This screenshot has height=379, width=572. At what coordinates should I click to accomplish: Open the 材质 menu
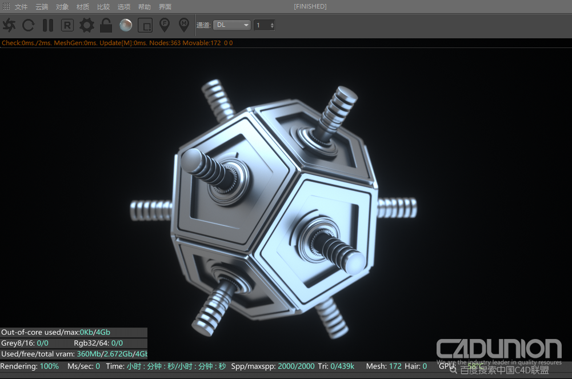(x=83, y=6)
